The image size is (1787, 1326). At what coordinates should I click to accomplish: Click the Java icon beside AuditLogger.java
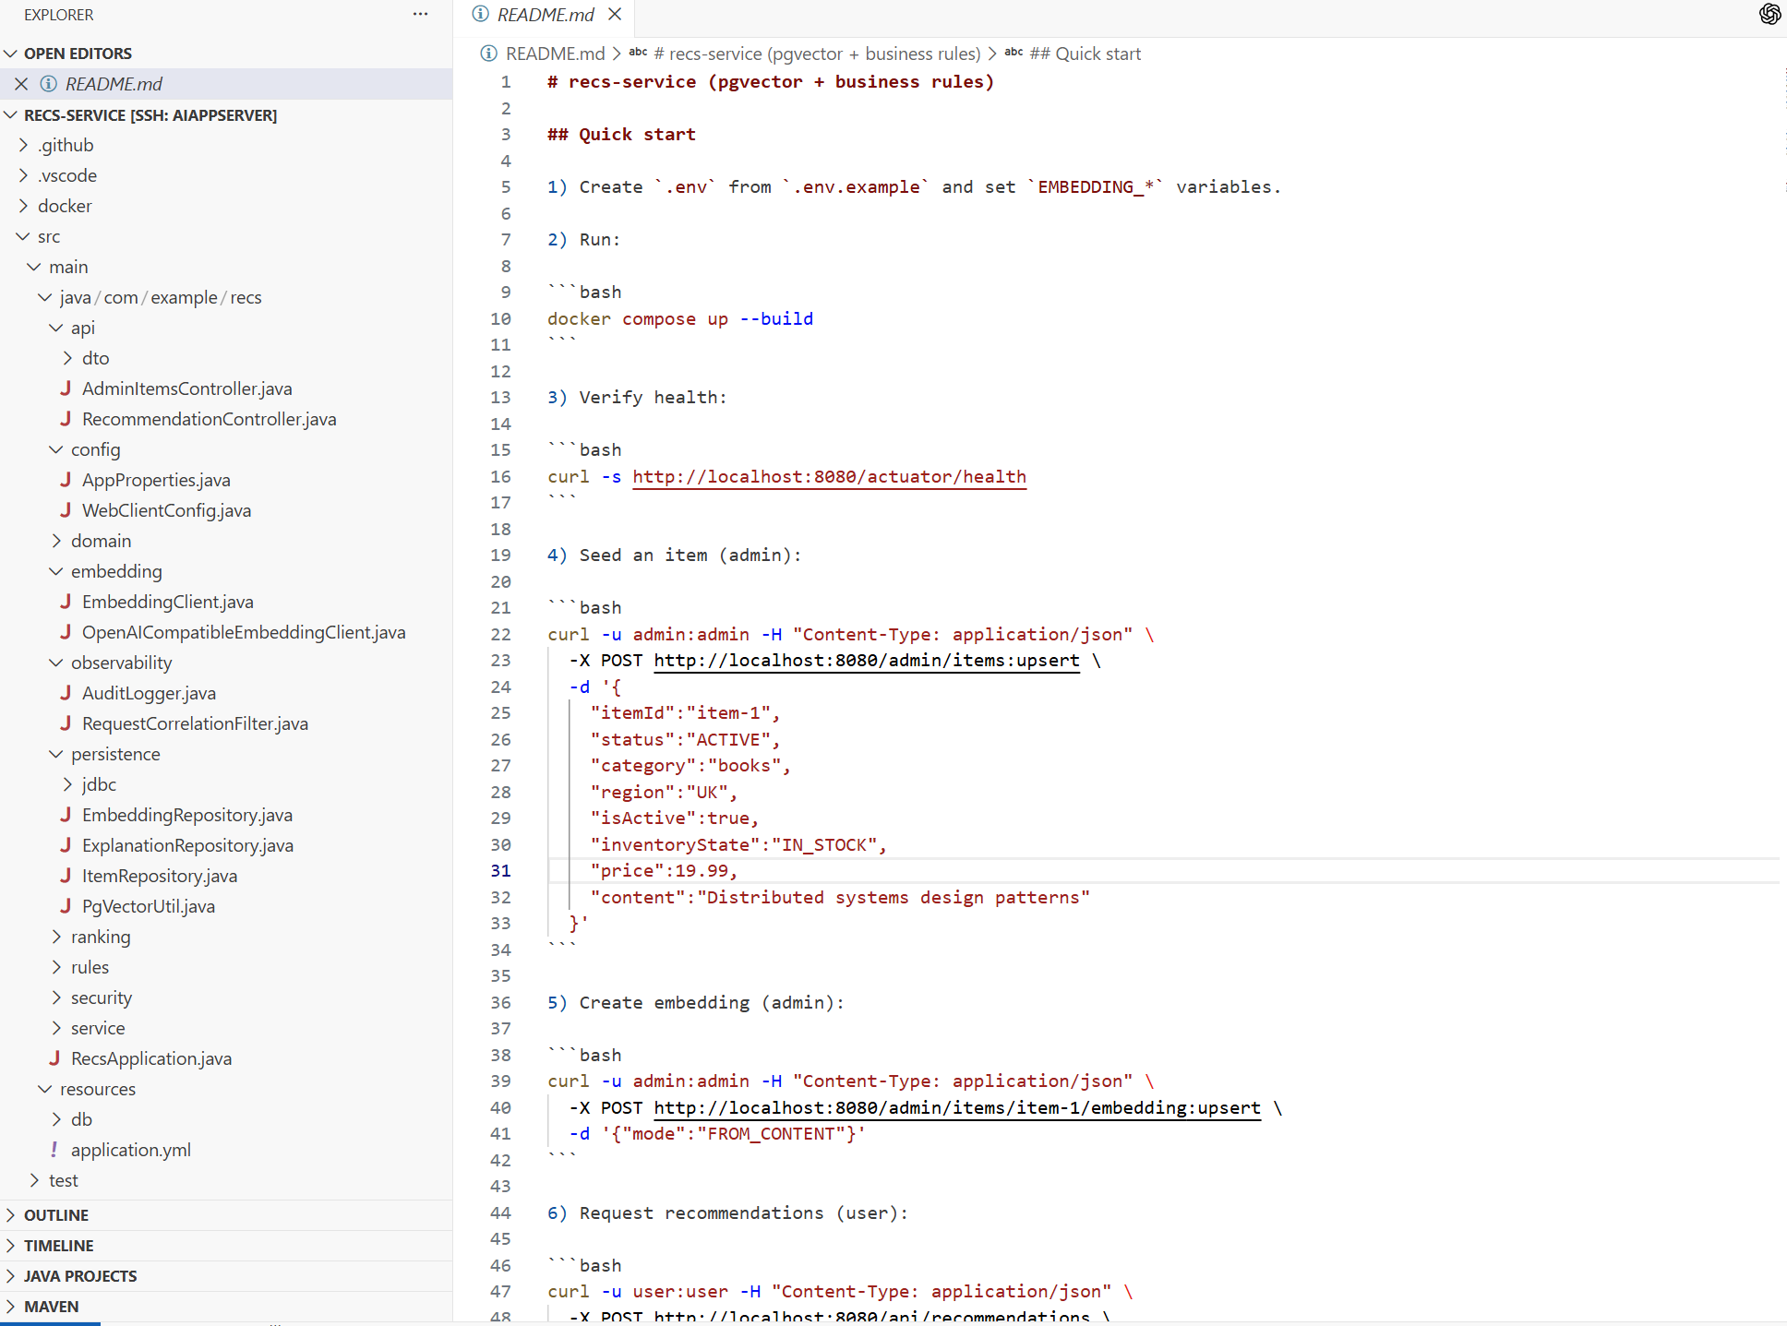point(67,692)
